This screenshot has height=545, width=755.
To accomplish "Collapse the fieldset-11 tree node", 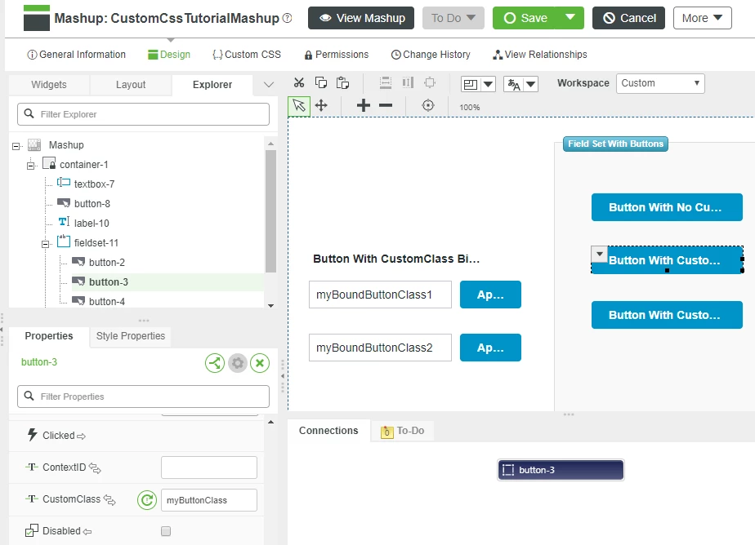I will point(45,244).
